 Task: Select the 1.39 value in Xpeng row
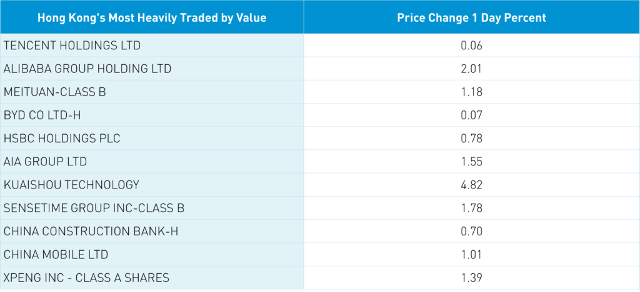coord(471,278)
